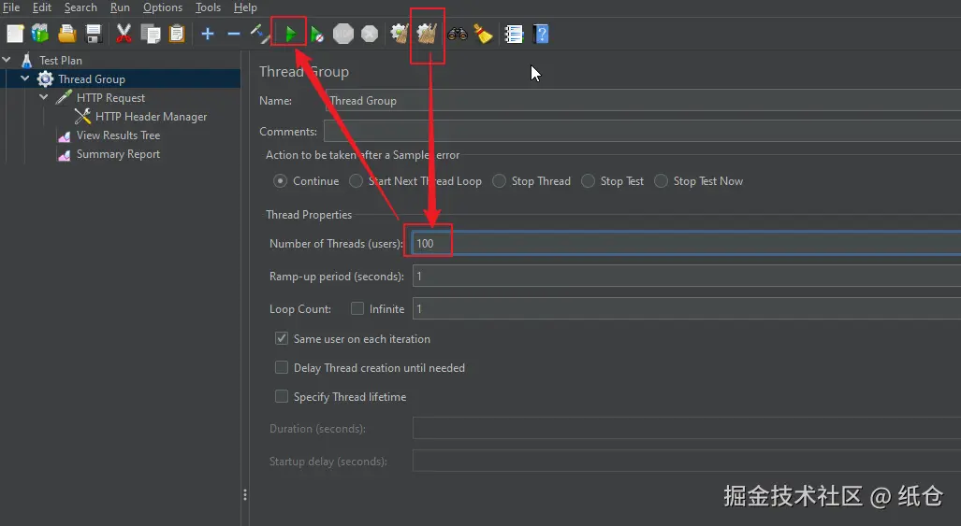Click the Open file folder icon

click(x=66, y=34)
